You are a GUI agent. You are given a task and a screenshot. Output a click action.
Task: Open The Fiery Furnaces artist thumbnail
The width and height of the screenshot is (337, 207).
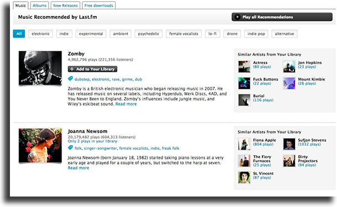click(x=244, y=161)
